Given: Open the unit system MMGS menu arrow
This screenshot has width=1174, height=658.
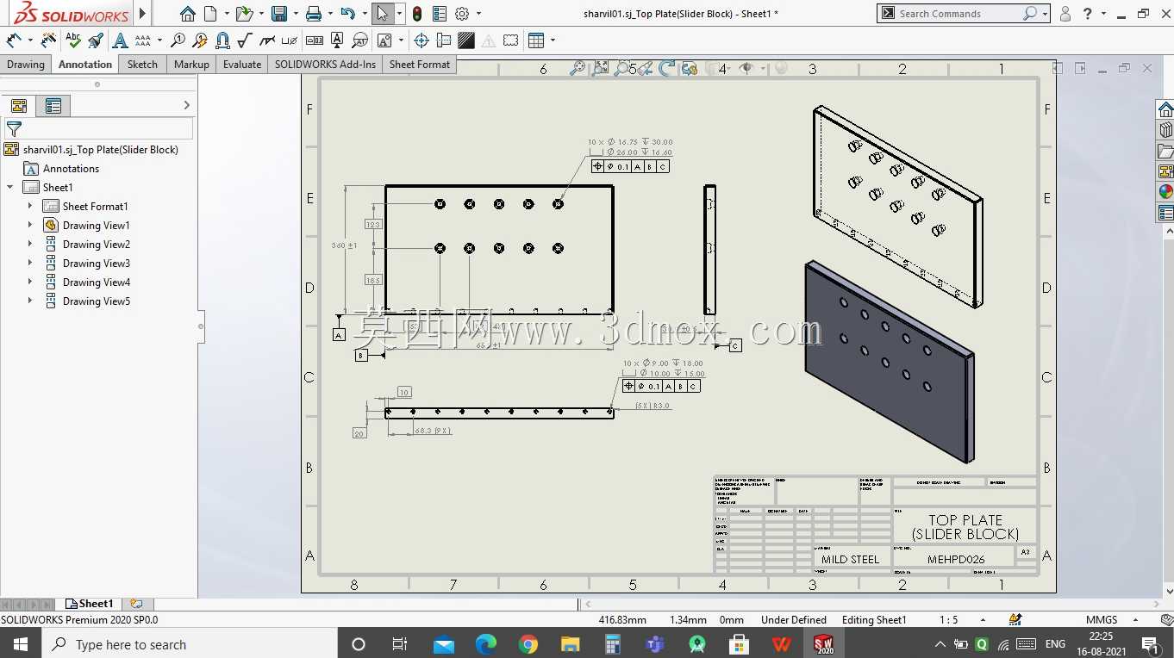Looking at the screenshot, I should point(1135,620).
